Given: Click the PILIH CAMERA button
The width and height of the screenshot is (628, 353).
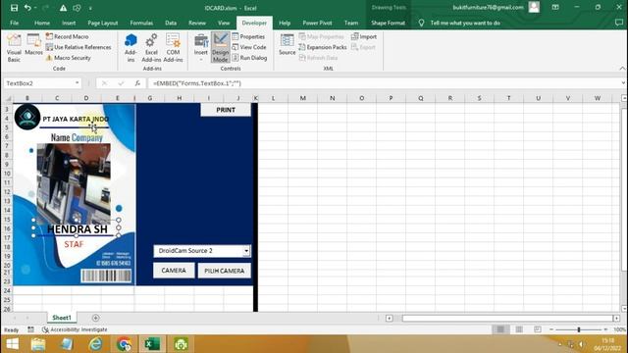Looking at the screenshot, I should pyautogui.click(x=225, y=271).
